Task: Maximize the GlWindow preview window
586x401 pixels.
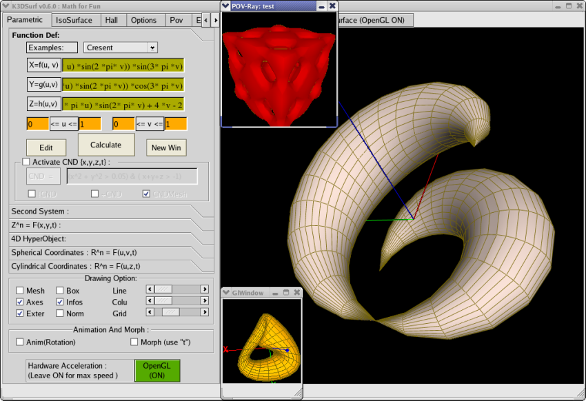Action: tap(285, 293)
